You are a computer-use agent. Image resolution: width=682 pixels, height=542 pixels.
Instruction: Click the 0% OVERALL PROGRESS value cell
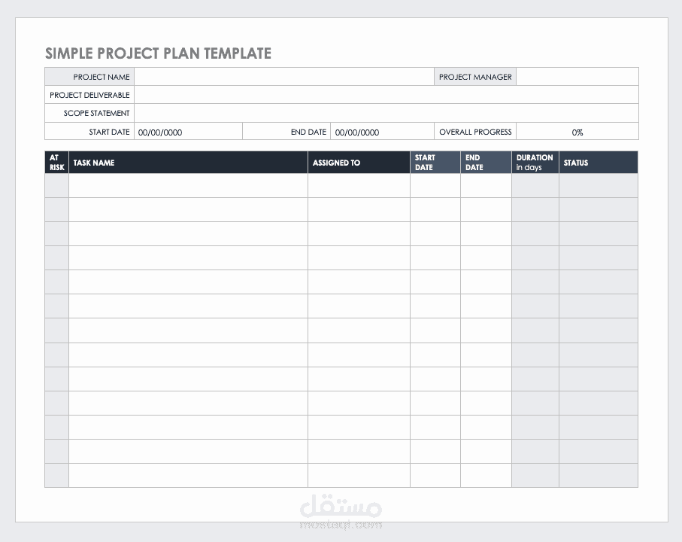click(x=577, y=132)
